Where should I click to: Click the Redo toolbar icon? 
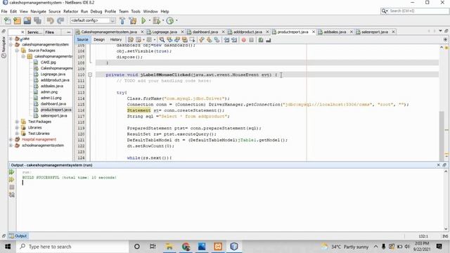[x=60, y=20]
